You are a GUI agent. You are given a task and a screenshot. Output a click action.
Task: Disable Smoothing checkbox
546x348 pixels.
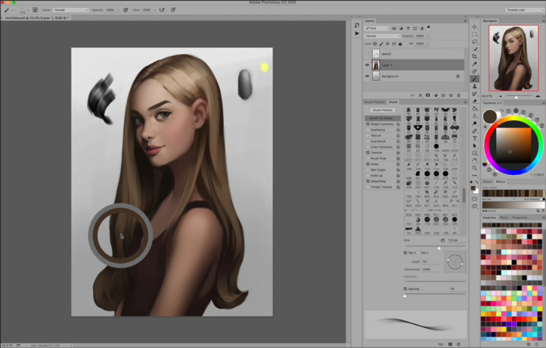(368, 181)
